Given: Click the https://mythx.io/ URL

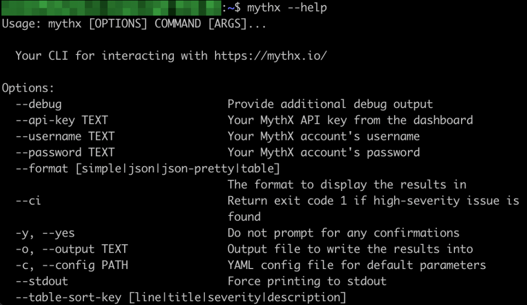Looking at the screenshot, I should (270, 56).
